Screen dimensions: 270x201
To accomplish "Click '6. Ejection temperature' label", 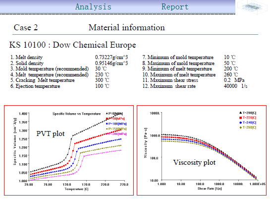I will [x=35, y=86].
